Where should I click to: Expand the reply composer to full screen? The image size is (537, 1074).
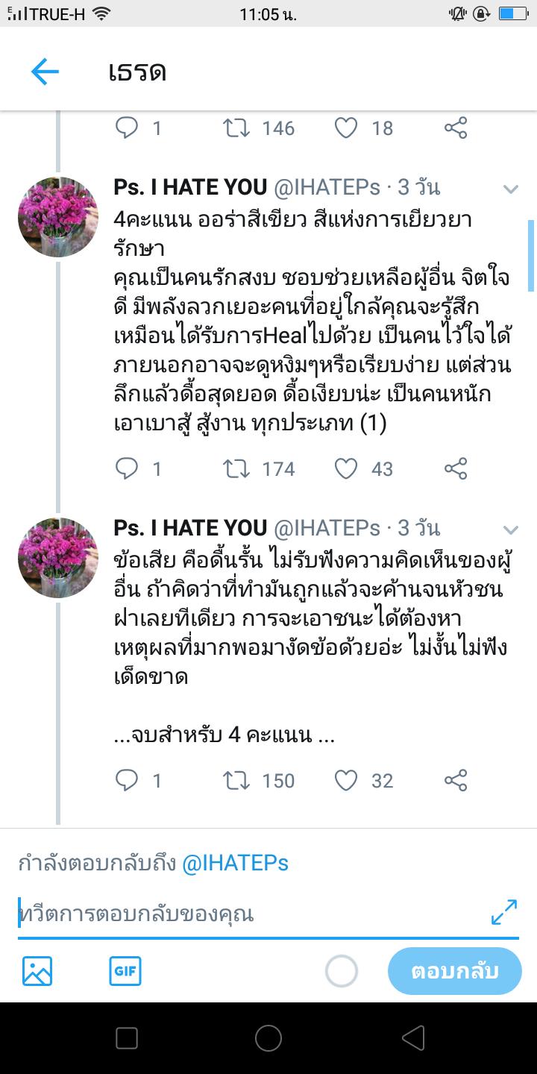point(504,912)
